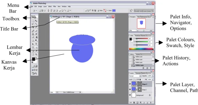
Task: Switch to the Swatches tab
Action: [138, 36]
